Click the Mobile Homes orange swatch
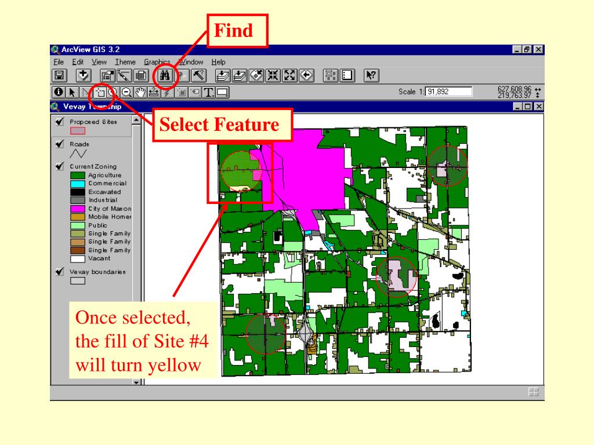 [78, 217]
